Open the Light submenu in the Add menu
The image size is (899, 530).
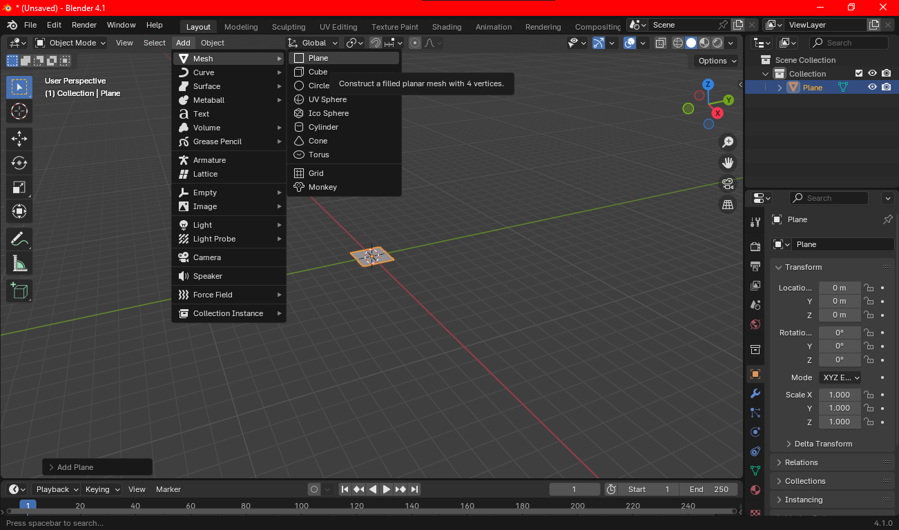click(x=229, y=225)
